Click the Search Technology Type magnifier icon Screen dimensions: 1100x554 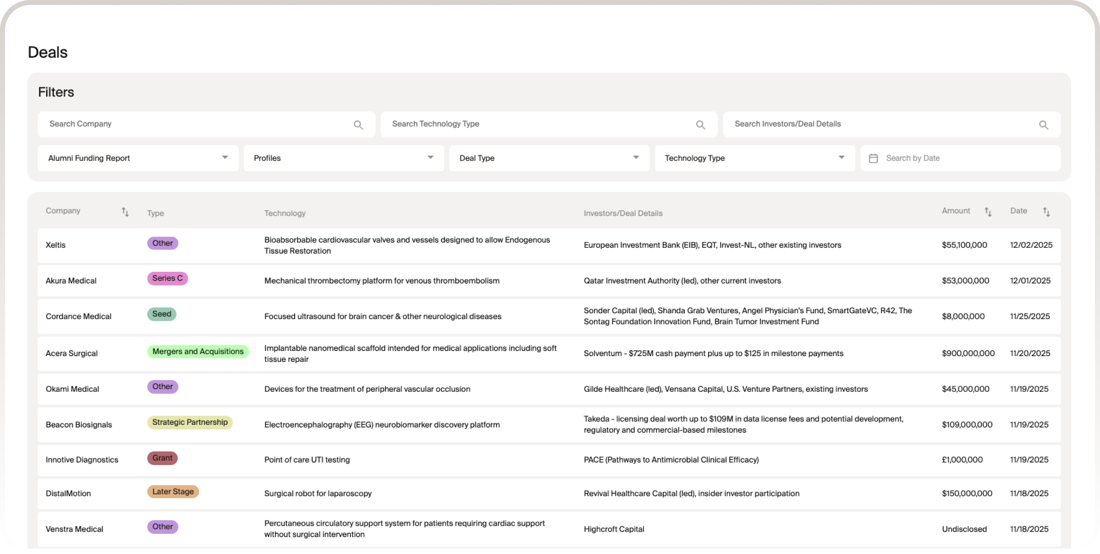point(700,125)
